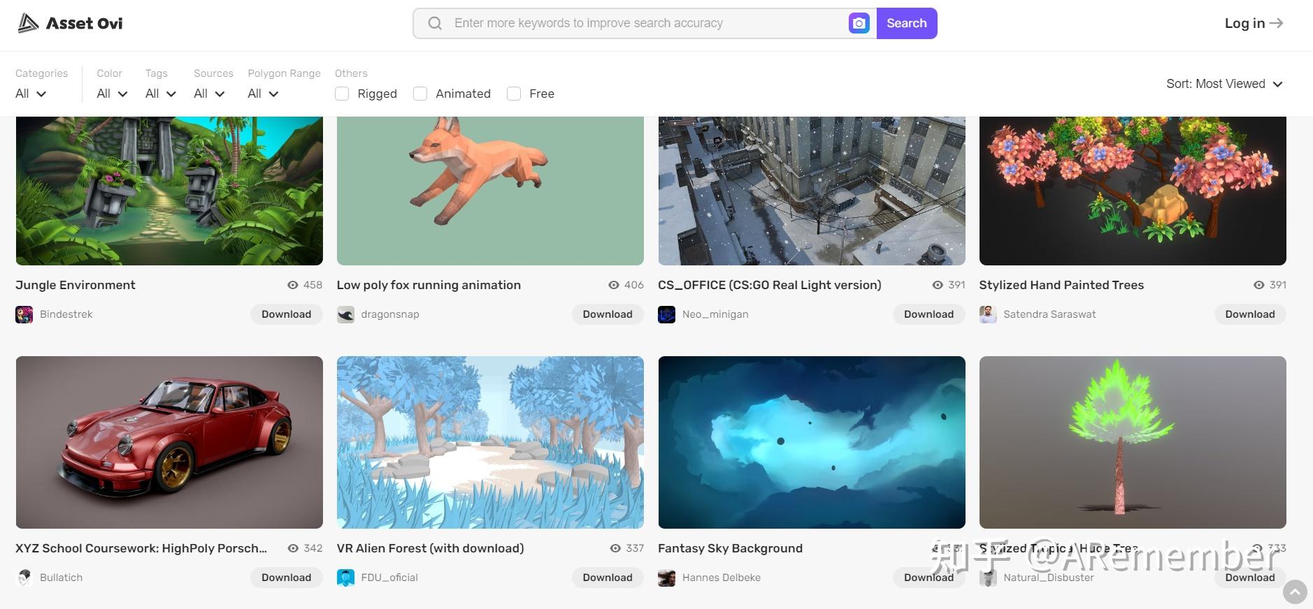Open Low poly fox running animation title
Screen dimensions: 1313x609
pyautogui.click(x=429, y=285)
